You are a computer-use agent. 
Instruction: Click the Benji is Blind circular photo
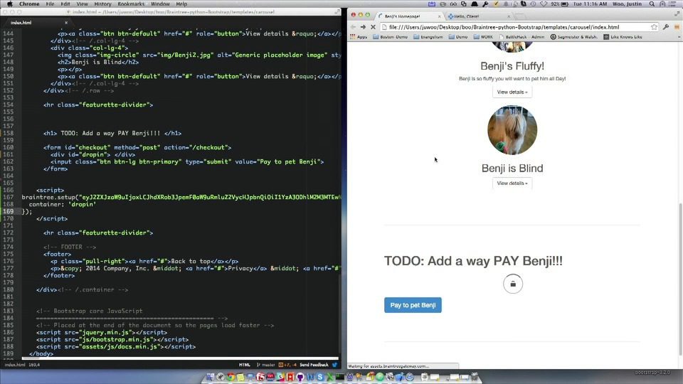coord(512,129)
